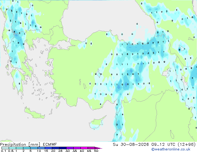Click the 'Su 30-08-2026' date text

(x=131, y=145)
